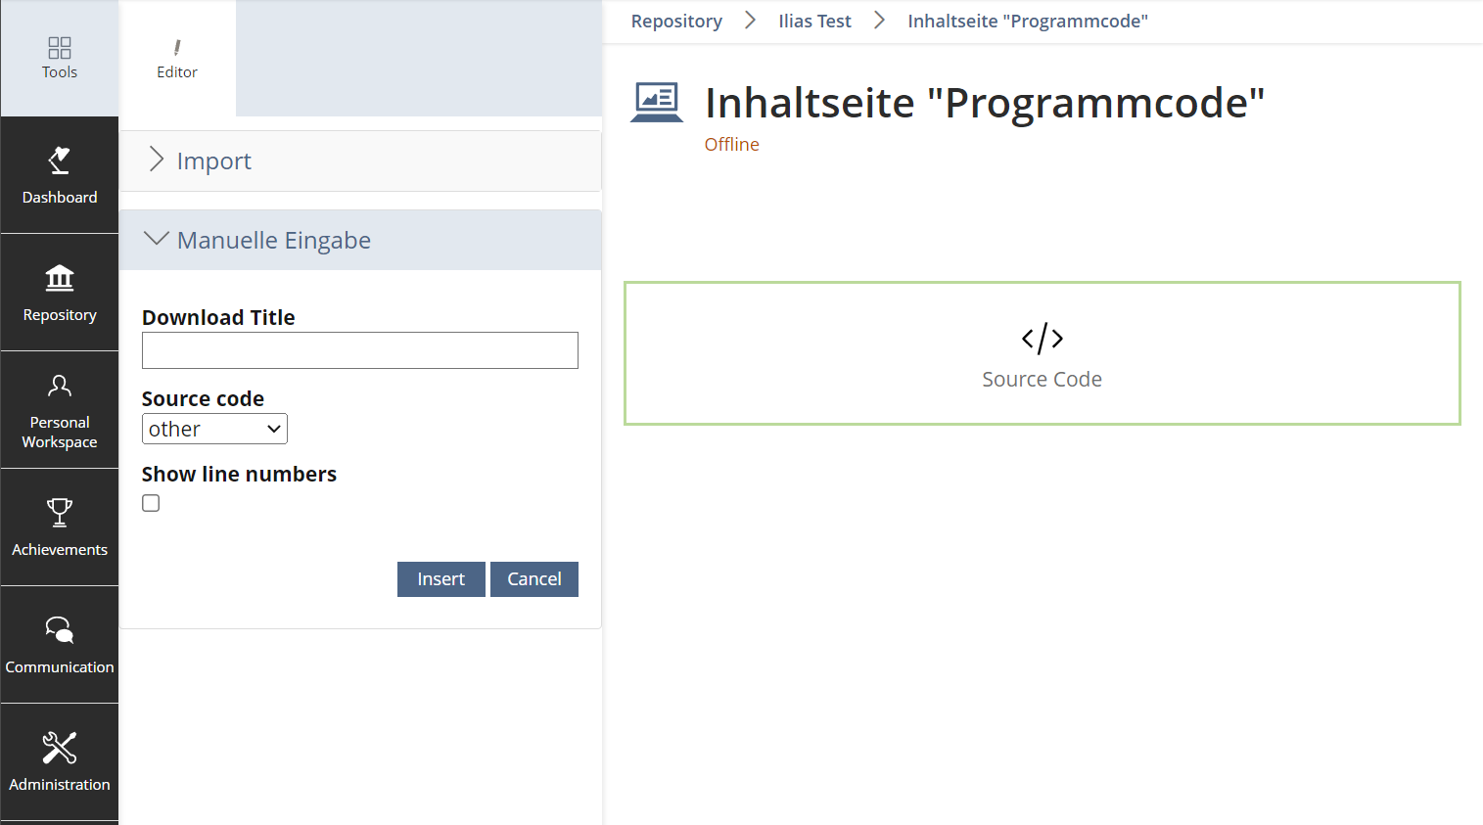The width and height of the screenshot is (1483, 825).
Task: Open the Administration wrench icon
Action: point(60,748)
